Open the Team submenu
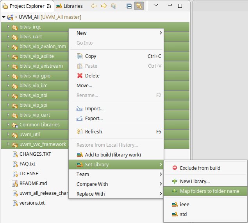 (x=116, y=174)
